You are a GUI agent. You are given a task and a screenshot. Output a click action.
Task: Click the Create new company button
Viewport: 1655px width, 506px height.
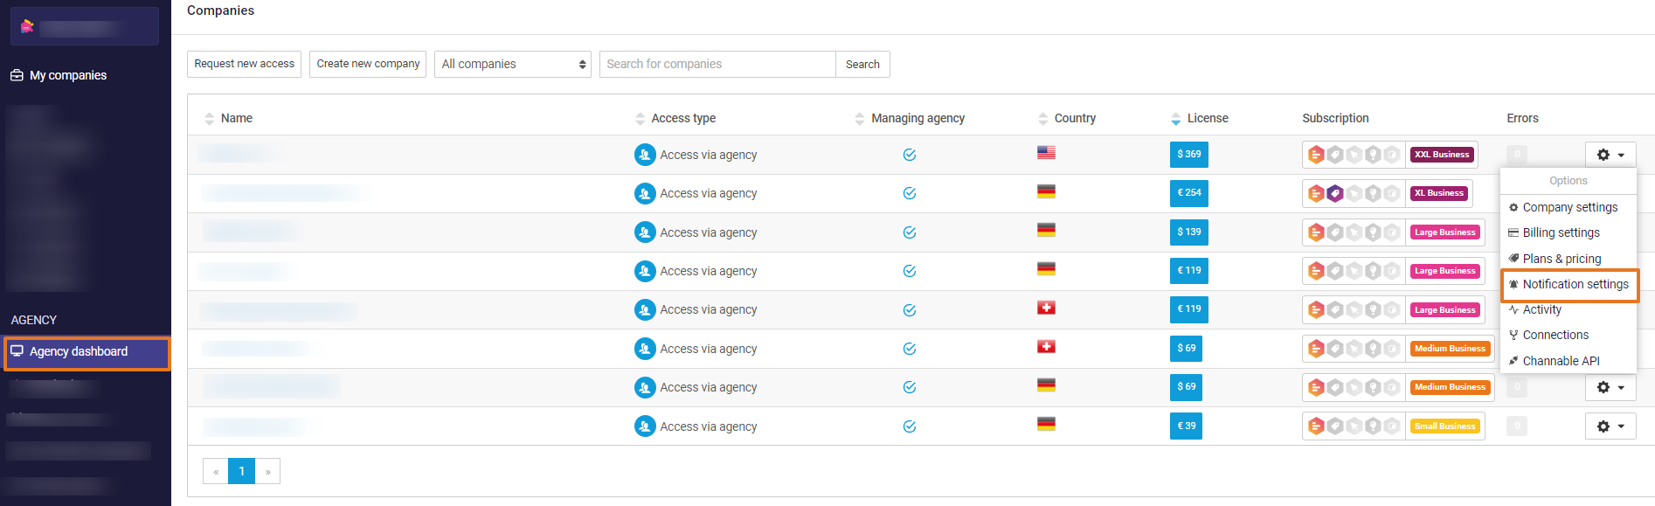(368, 64)
